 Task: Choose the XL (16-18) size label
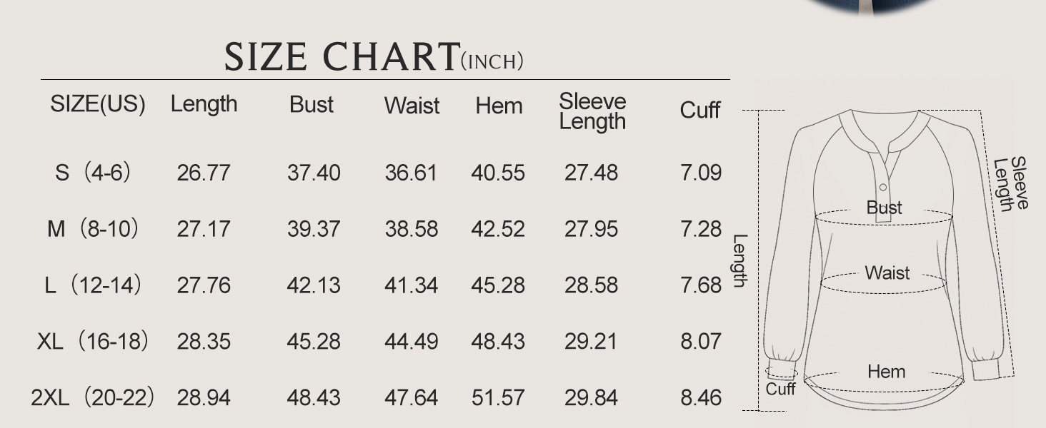(x=93, y=341)
